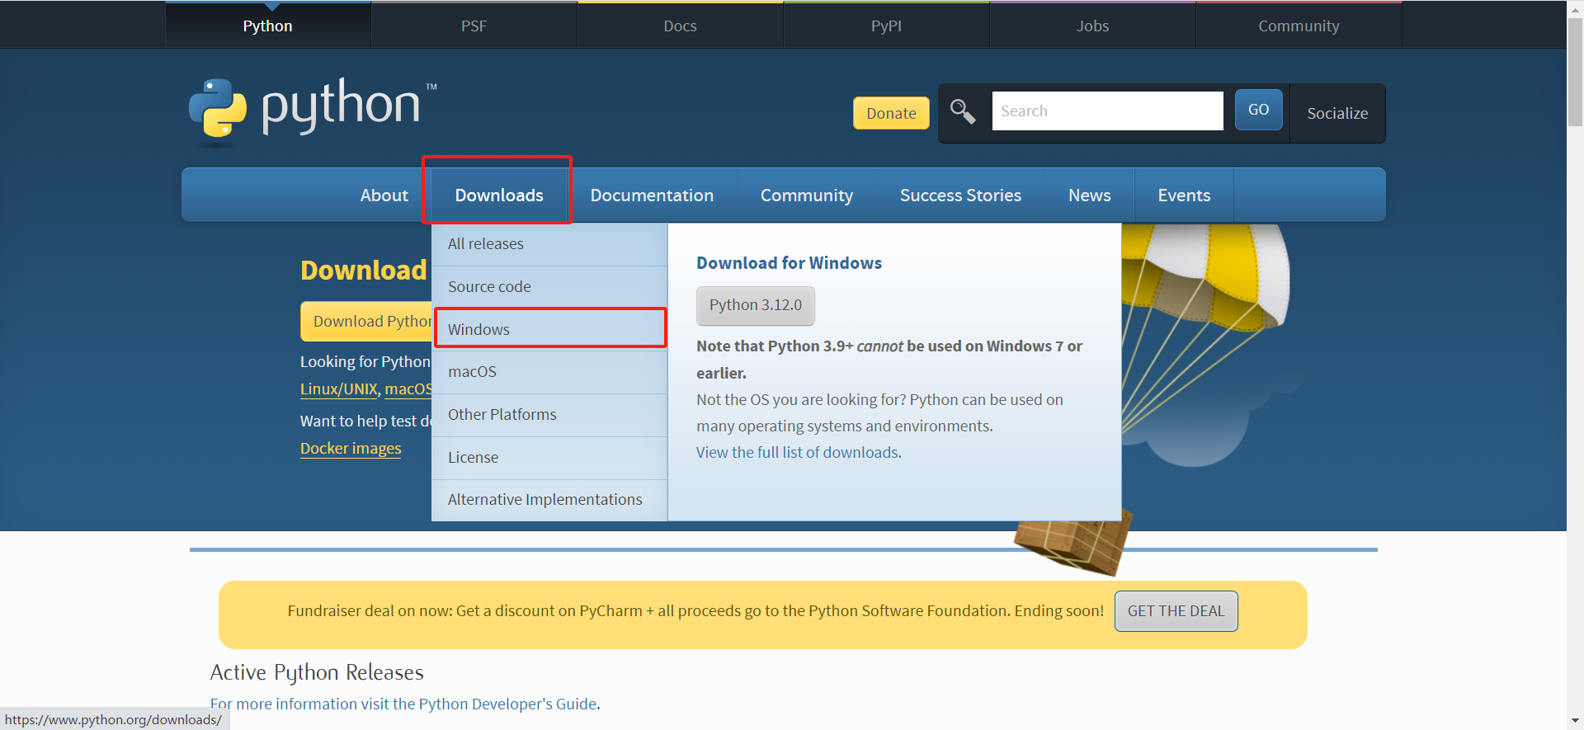Open the News navigation menu
The width and height of the screenshot is (1584, 730).
(1090, 195)
